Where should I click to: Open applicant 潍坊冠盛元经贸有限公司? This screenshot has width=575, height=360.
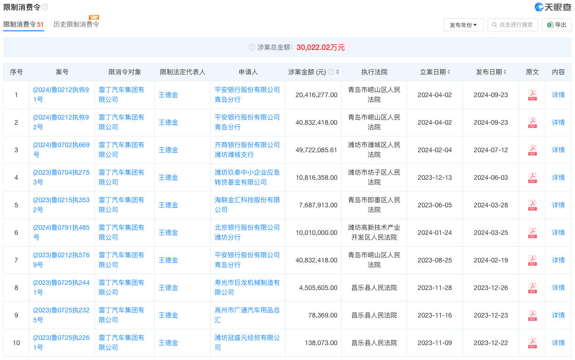pos(247,343)
